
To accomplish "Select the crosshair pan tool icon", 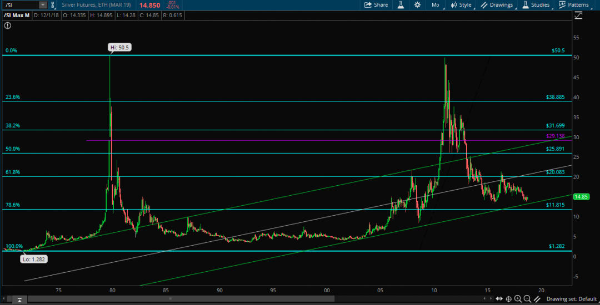I will pos(509,299).
